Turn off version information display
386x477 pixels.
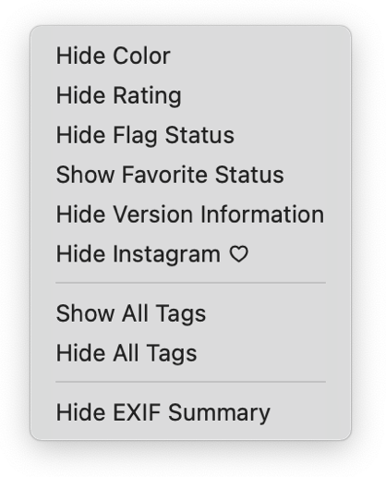190,214
